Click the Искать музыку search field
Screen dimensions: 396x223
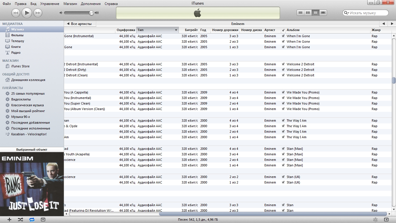coord(366,13)
